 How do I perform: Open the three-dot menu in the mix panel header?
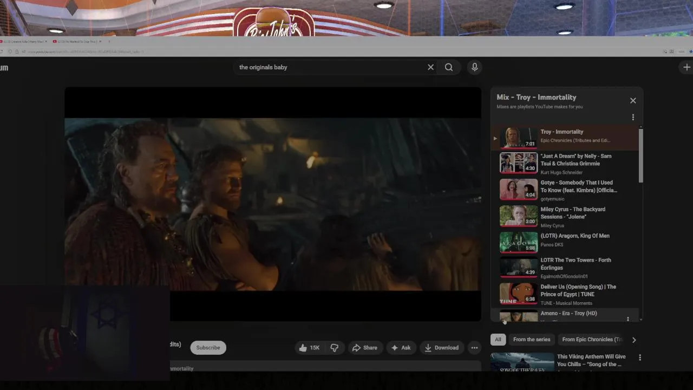click(x=633, y=117)
